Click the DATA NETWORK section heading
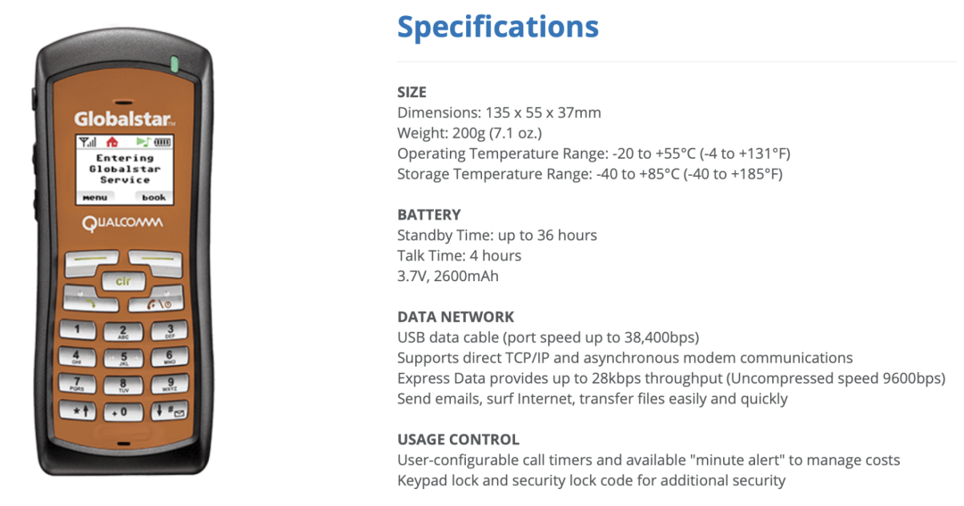The width and height of the screenshot is (964, 506). tap(455, 317)
